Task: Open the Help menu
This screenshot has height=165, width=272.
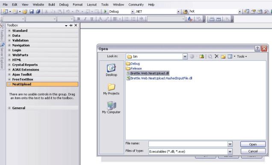Action: tap(151, 5)
